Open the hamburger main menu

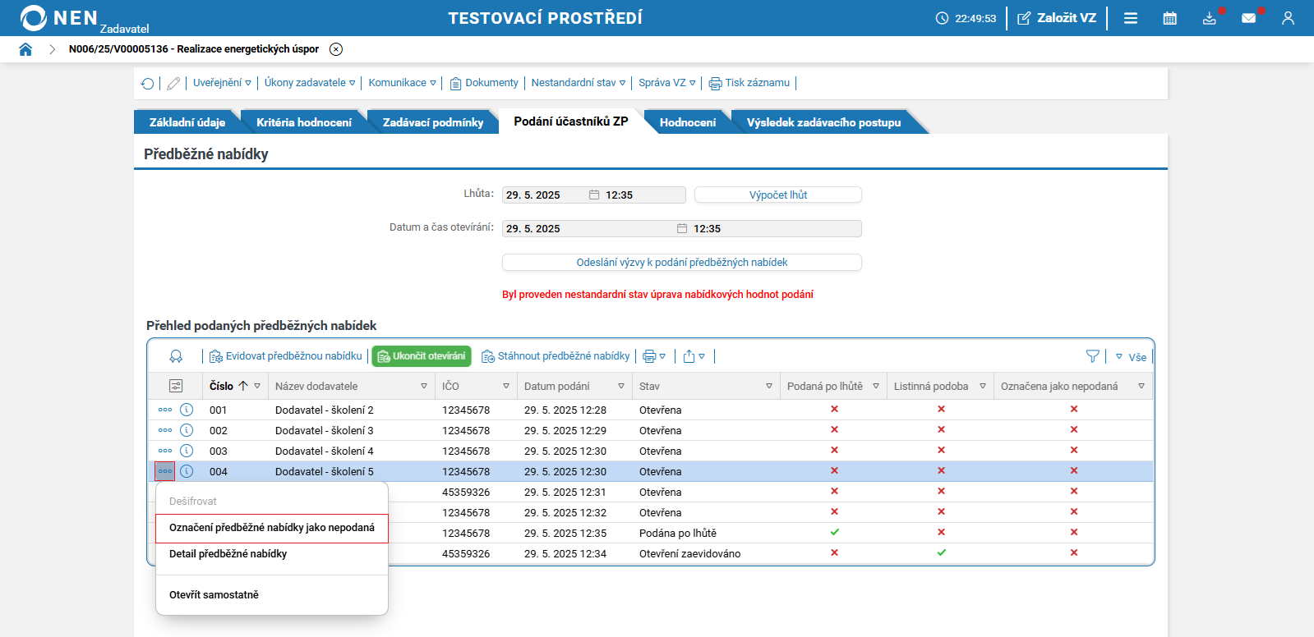(x=1131, y=18)
